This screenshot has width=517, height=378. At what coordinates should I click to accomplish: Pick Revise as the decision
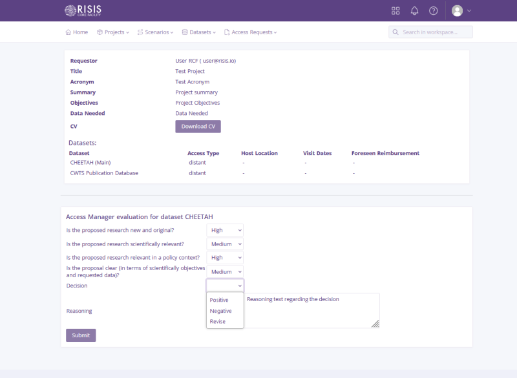coord(218,321)
